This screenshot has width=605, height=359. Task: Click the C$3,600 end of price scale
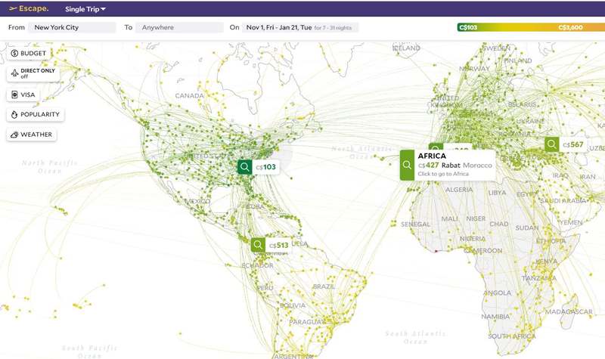(570, 27)
